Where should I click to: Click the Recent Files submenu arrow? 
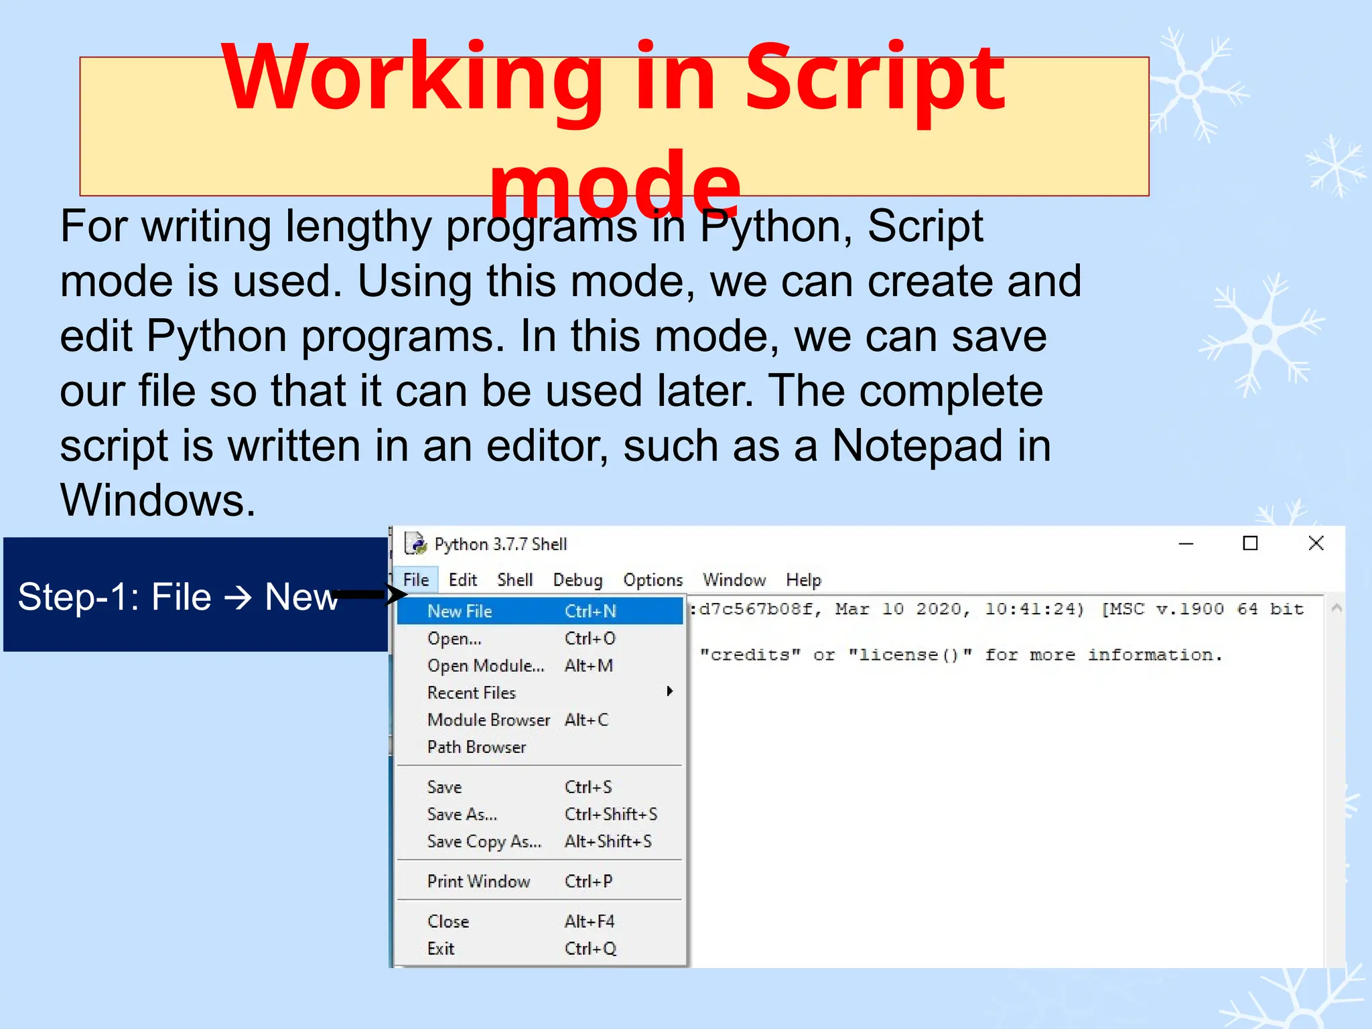tap(669, 691)
